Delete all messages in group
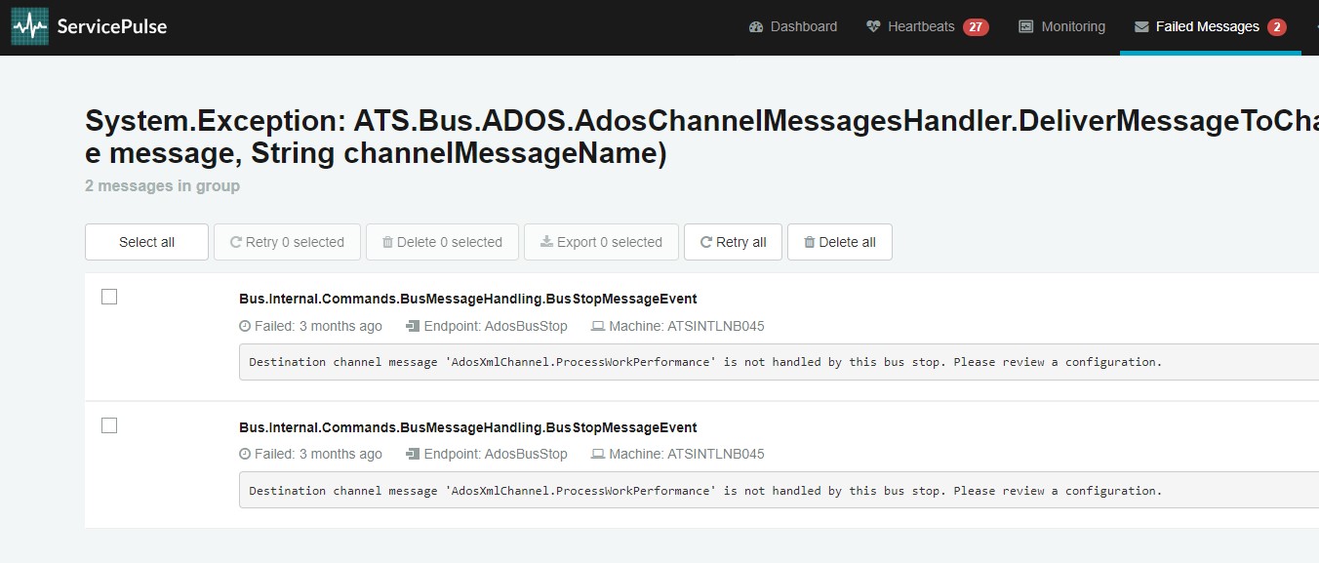This screenshot has width=1319, height=563. click(839, 242)
